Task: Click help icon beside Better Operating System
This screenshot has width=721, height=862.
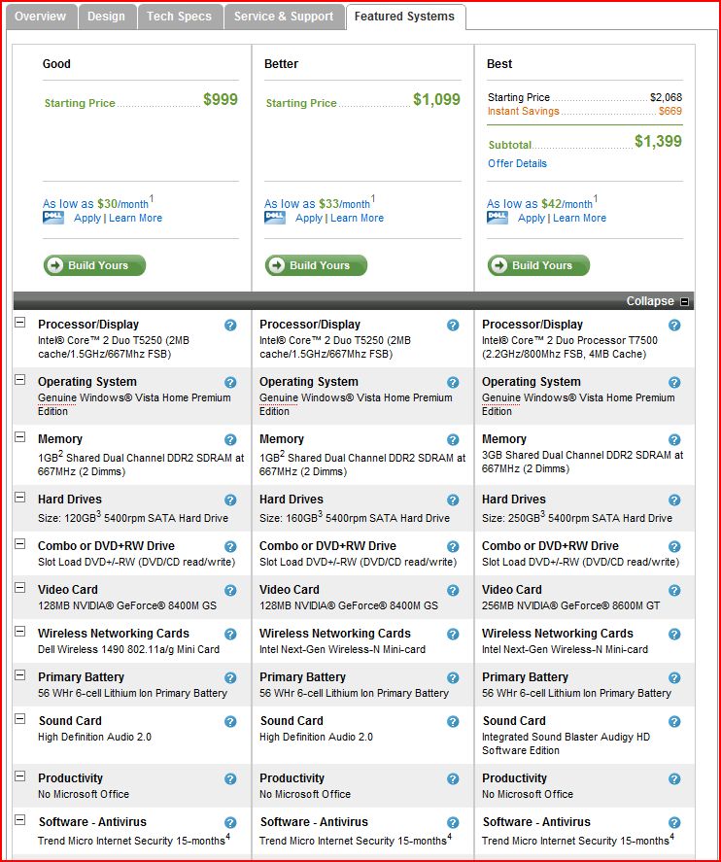Action: pos(453,382)
